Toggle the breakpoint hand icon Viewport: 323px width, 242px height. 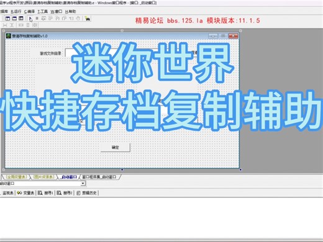(78, 19)
